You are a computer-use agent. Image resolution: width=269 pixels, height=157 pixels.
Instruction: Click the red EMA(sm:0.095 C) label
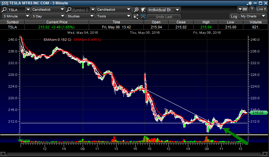(87, 40)
